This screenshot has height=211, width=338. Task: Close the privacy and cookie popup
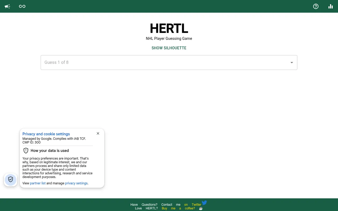pyautogui.click(x=98, y=133)
